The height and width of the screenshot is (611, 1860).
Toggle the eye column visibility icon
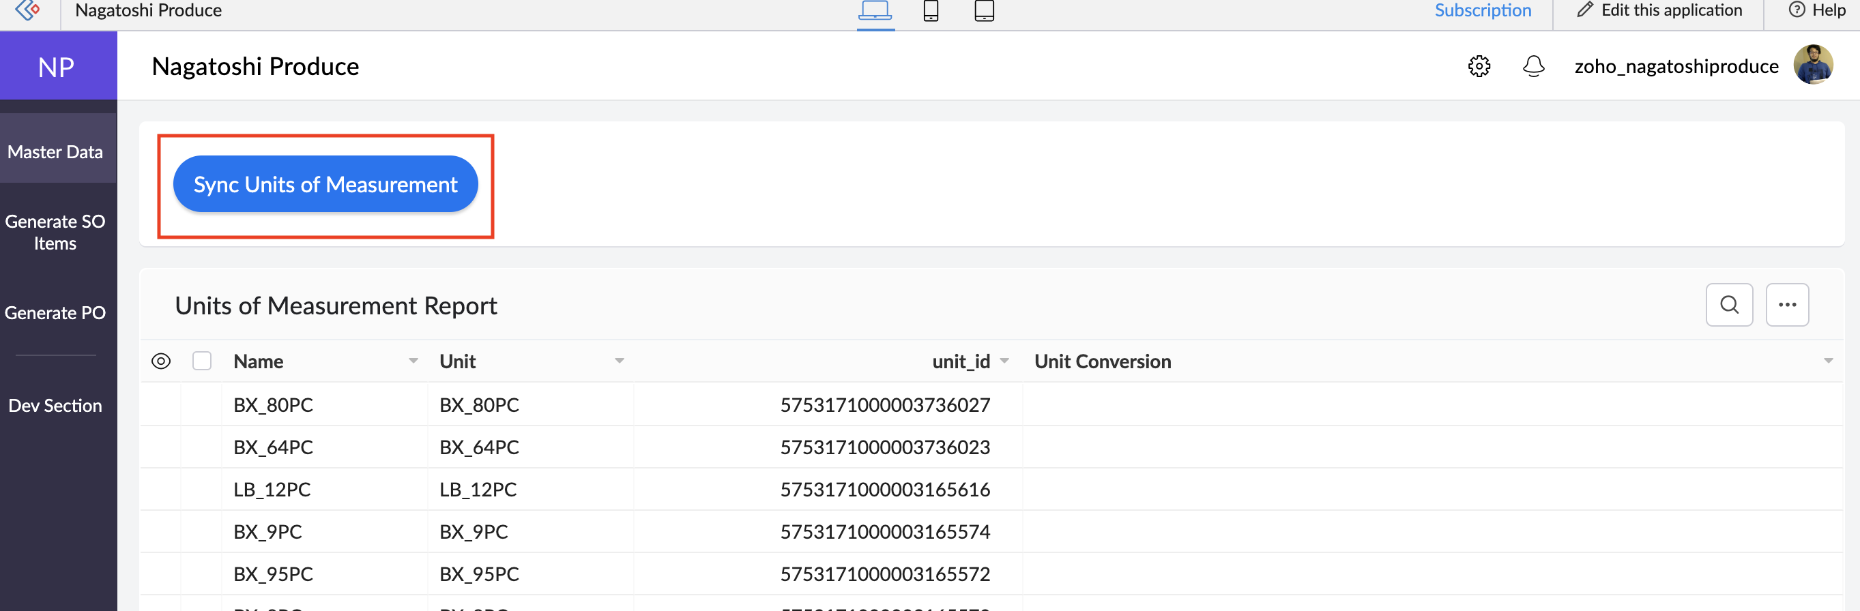(161, 361)
